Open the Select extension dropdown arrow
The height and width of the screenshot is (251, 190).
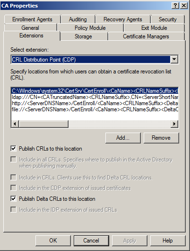tap(174, 59)
